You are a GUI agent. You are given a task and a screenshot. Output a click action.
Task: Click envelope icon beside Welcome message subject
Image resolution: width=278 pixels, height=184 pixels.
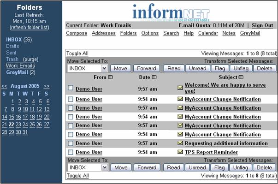(180, 88)
